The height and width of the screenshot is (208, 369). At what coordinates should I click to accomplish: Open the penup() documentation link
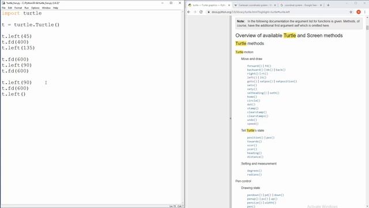253,199
